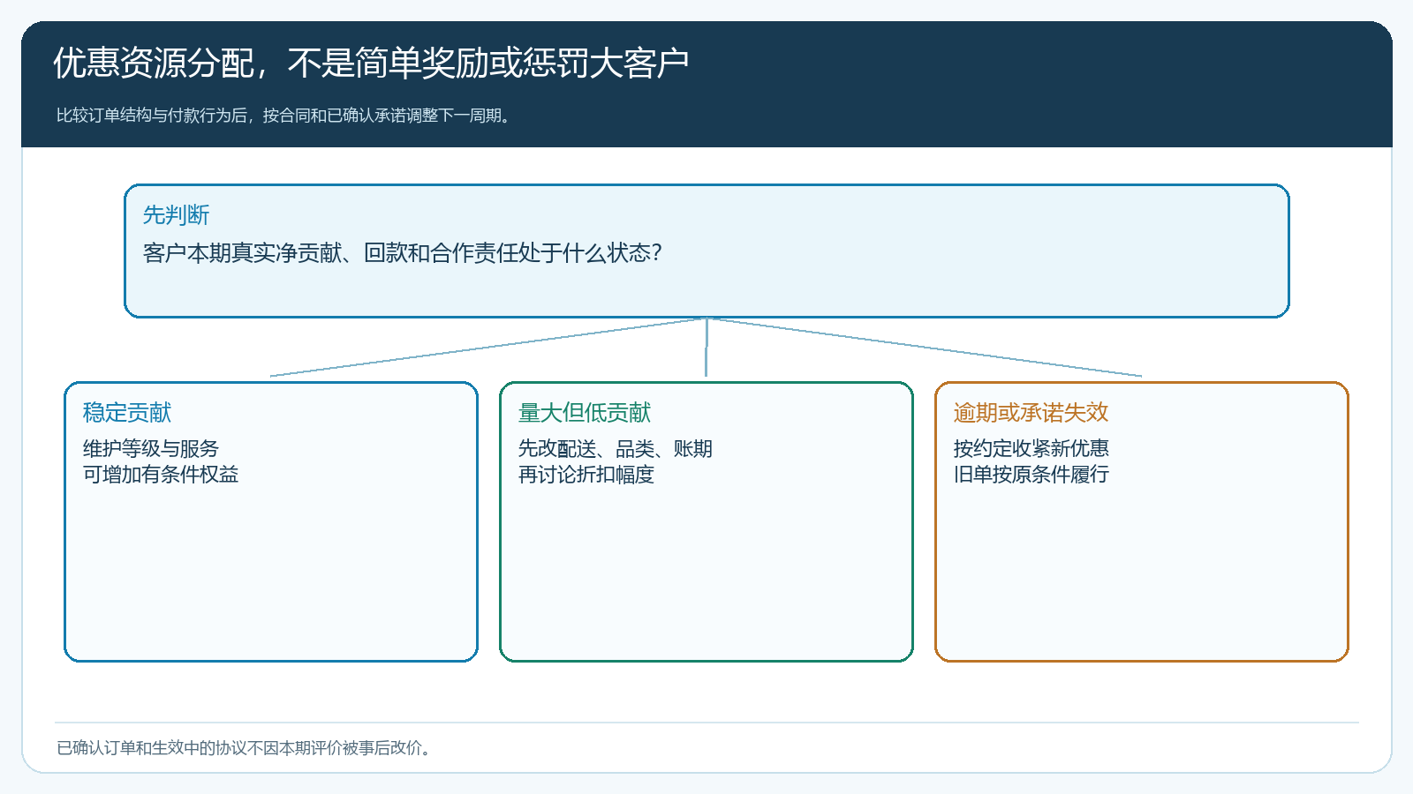Select the line 旧单按原条件履行

click(1031, 475)
